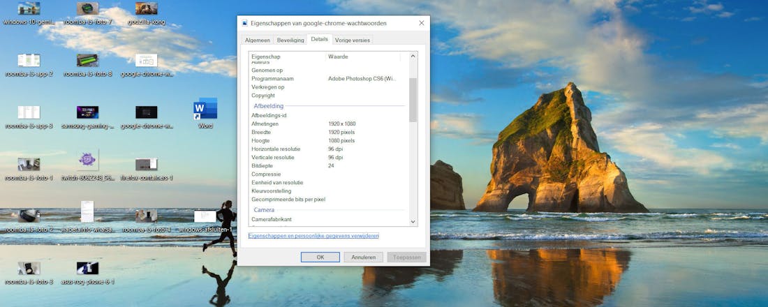Click the Eigenschap column header
This screenshot has height=307, width=768.
288,57
